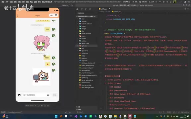Open the Tools menu in menu bar
Screen dimensions: 191x119
coord(15,2)
